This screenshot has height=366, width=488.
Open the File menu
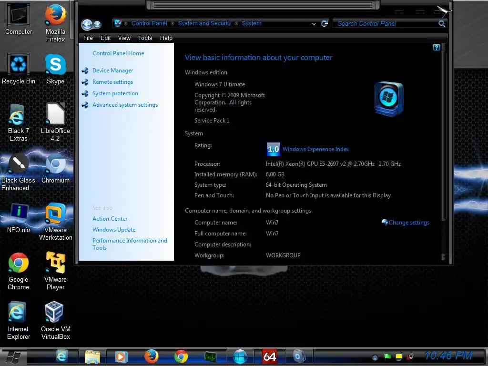[88, 38]
